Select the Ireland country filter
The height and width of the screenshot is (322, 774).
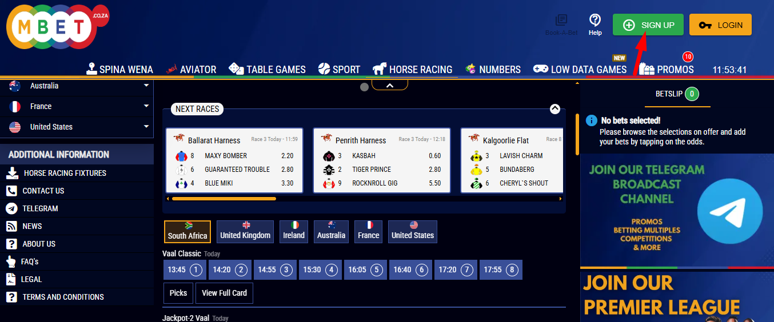(x=294, y=232)
